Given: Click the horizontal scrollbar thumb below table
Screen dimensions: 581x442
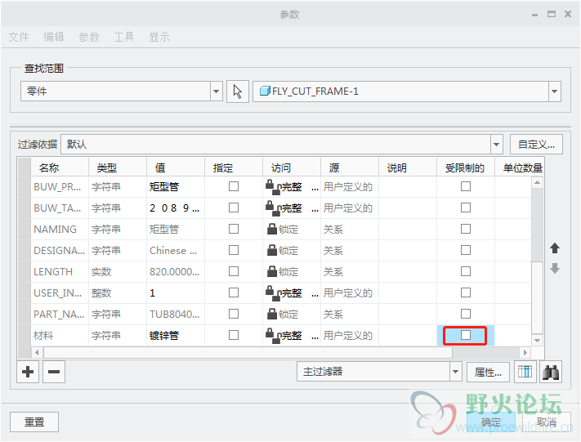Looking at the screenshot, I should [x=248, y=352].
